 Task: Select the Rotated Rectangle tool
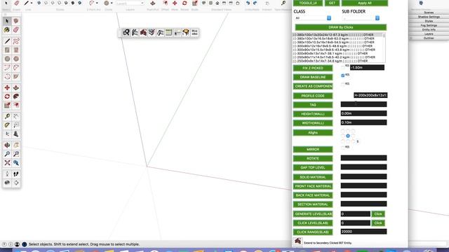click(x=15, y=50)
